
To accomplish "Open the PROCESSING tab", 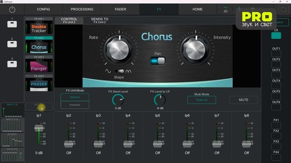I will (82, 9).
